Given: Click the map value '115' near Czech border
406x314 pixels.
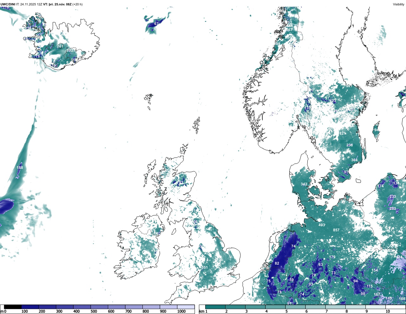Looking at the screenshot, I should click(x=370, y=286).
